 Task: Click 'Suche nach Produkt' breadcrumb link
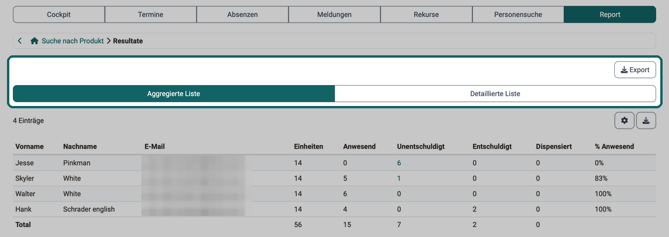pos(73,41)
